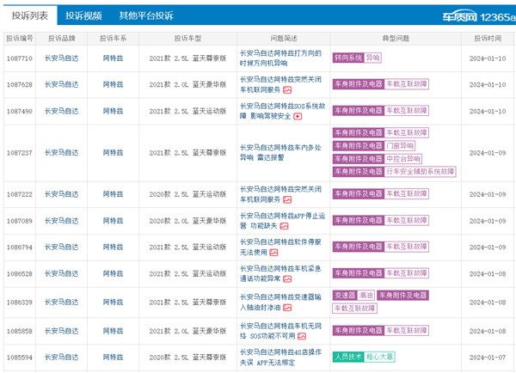Screen dimensions: 516x373
Task: Open complaint number 1087710
Action: (x=19, y=58)
